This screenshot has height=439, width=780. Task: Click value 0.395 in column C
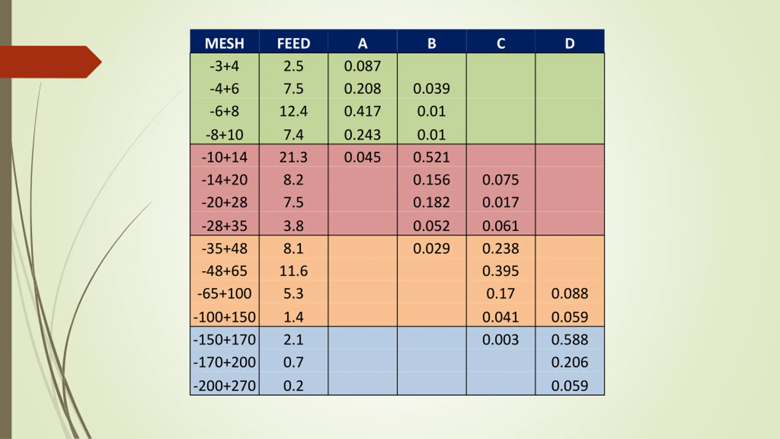pos(501,271)
